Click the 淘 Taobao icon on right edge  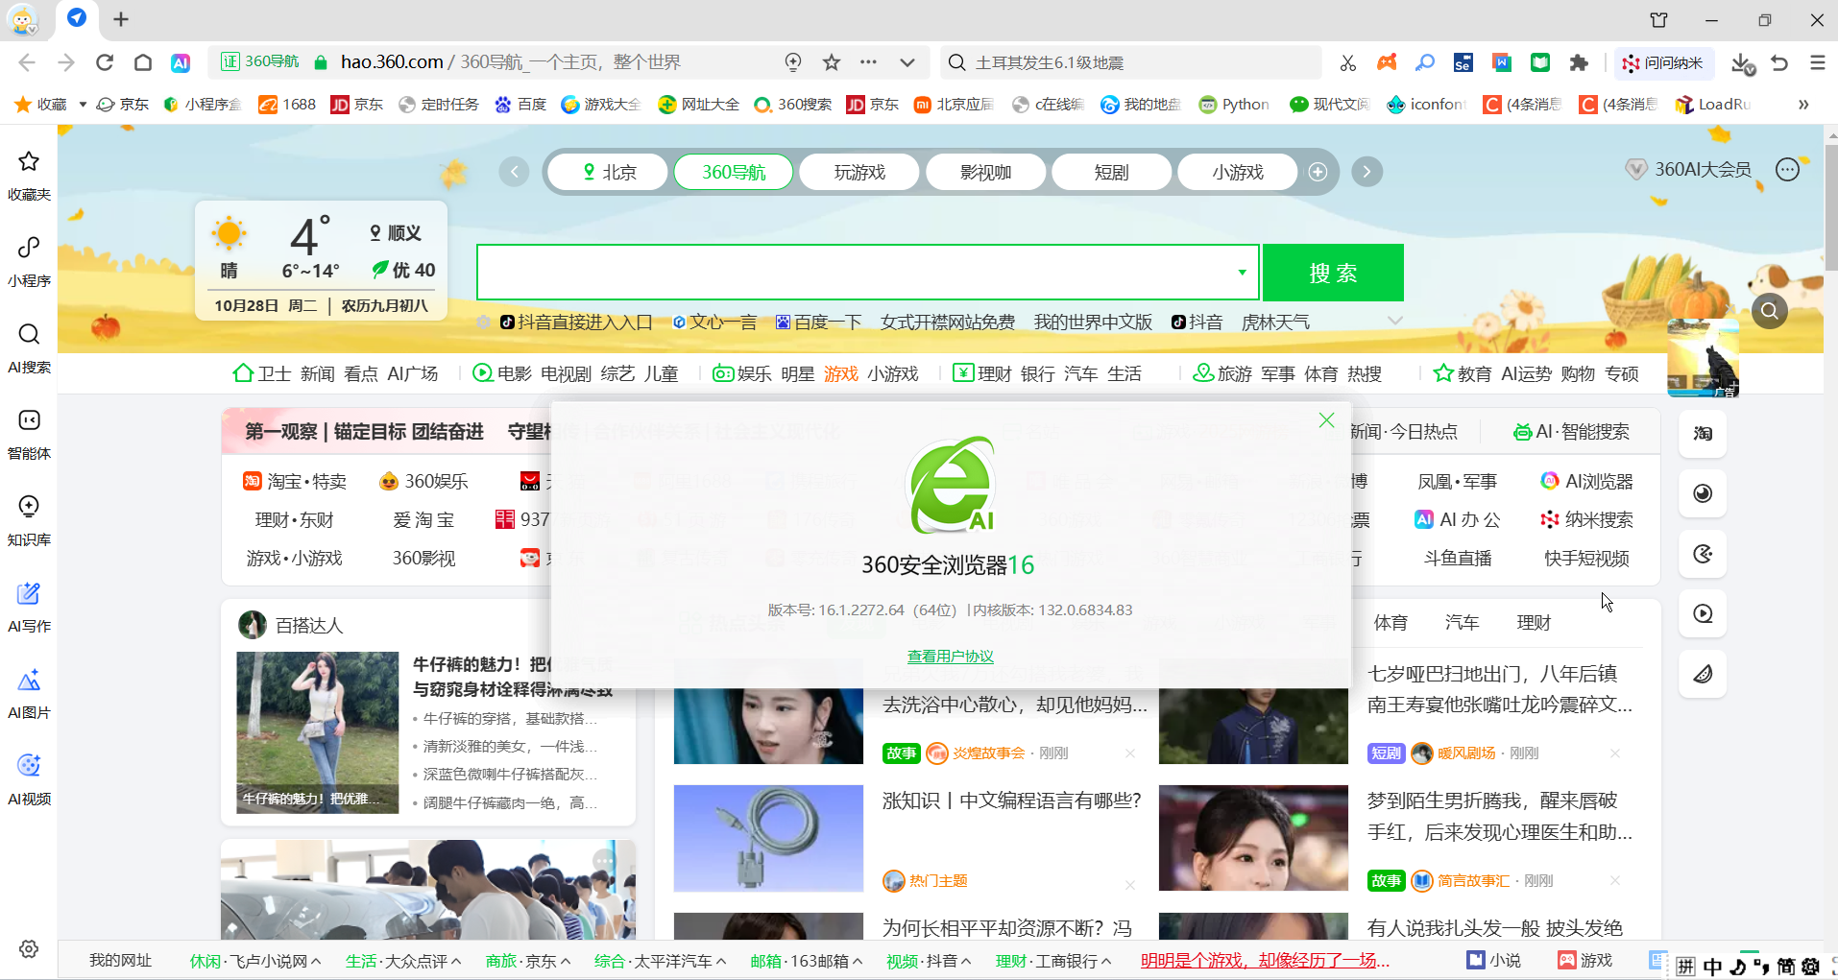pyautogui.click(x=1701, y=434)
